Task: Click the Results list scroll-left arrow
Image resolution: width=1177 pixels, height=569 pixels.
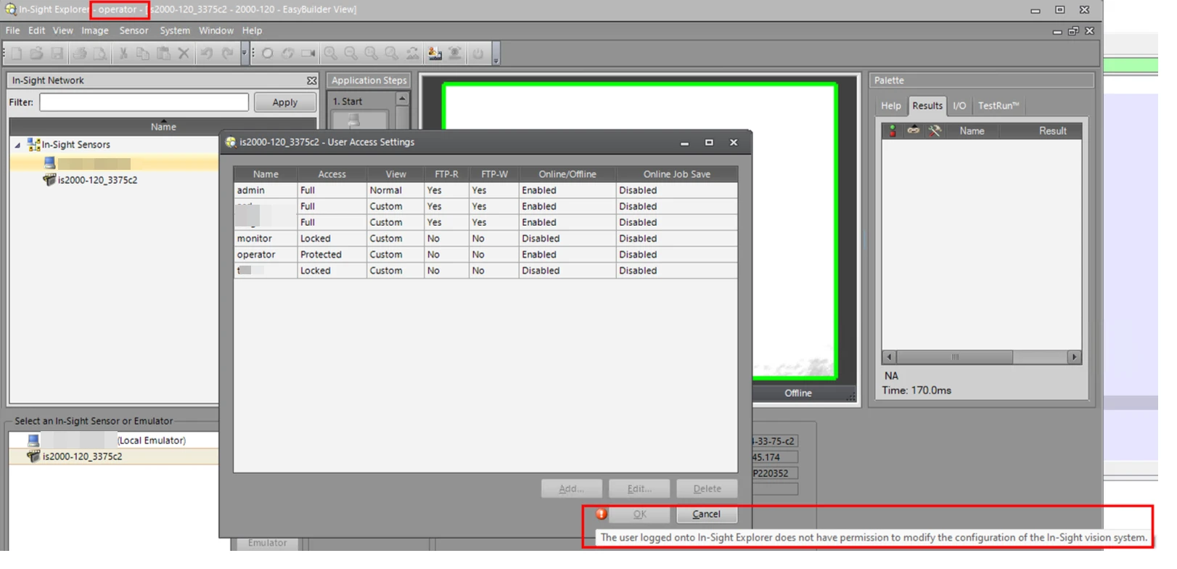Action: pyautogui.click(x=890, y=357)
